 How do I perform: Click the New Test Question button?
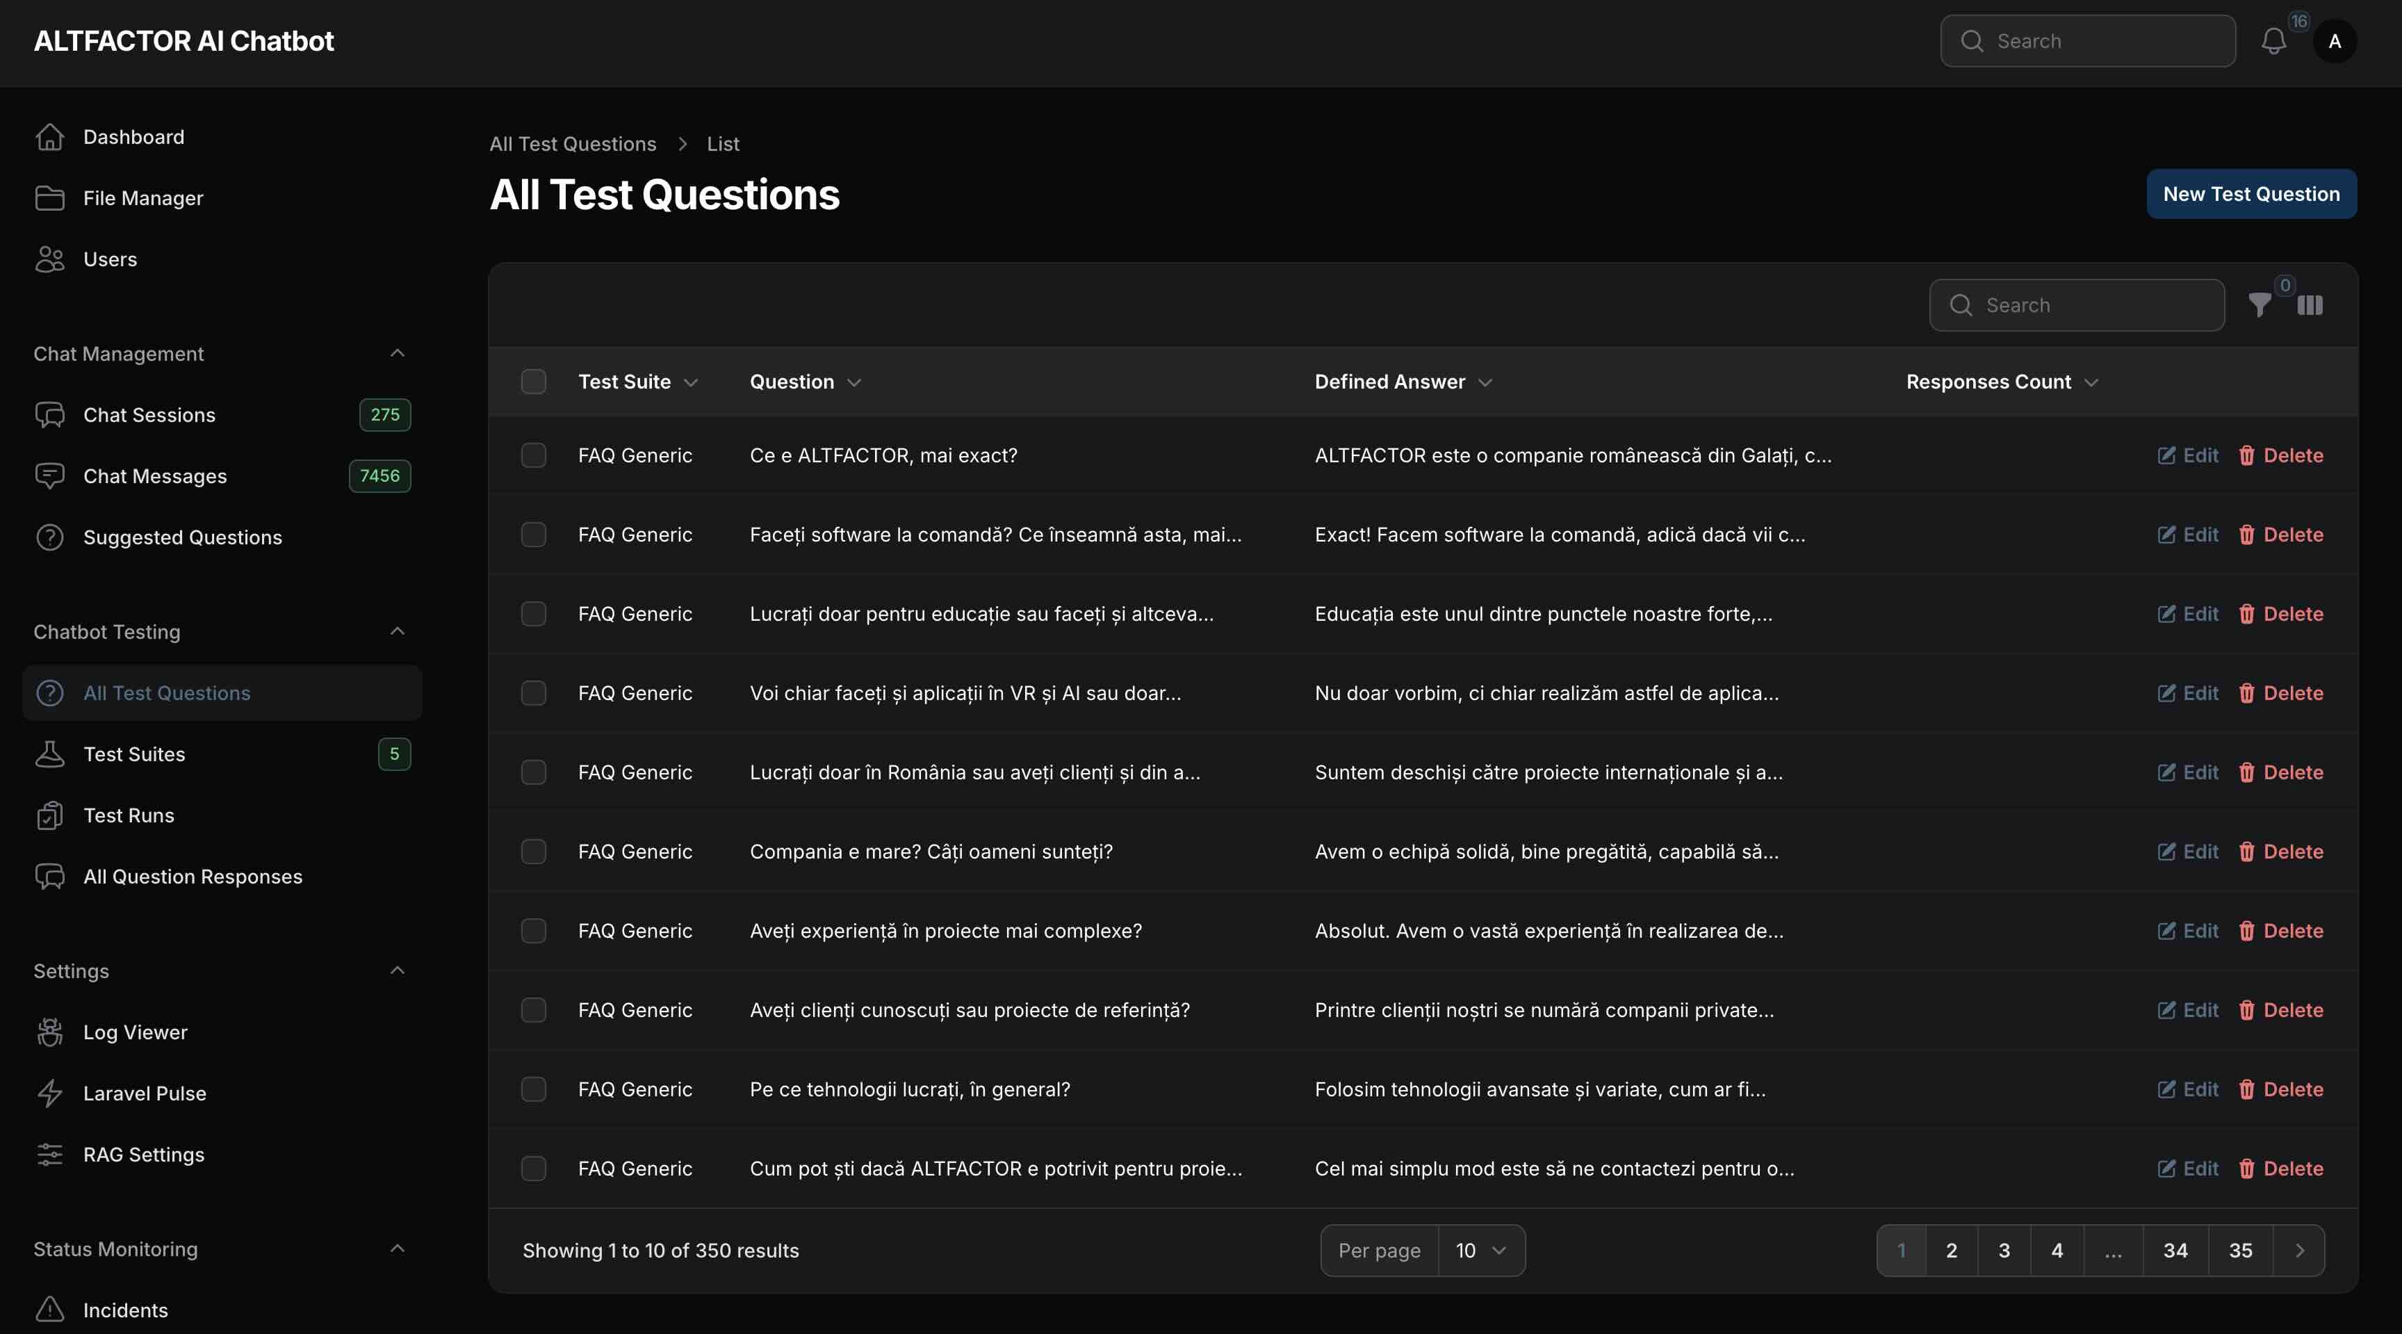click(x=2251, y=193)
